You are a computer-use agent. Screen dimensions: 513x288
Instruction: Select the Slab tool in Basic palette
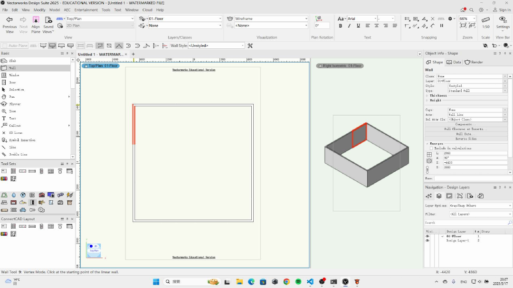click(x=12, y=61)
